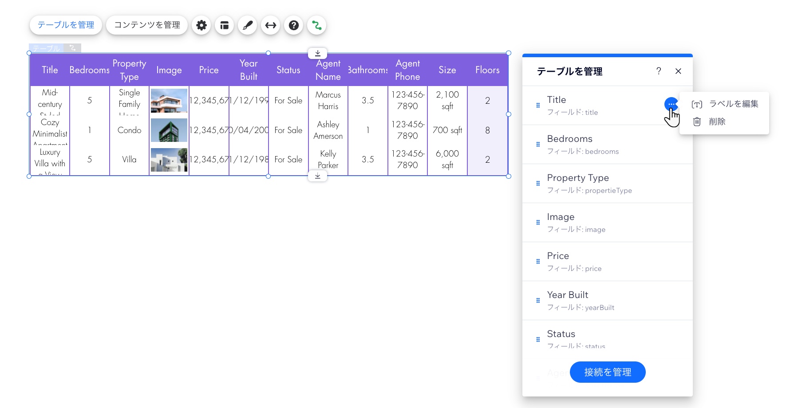Viewport: 798px width, 408px height.
Task: Click the 接続を管理 blue button
Action: [608, 372]
